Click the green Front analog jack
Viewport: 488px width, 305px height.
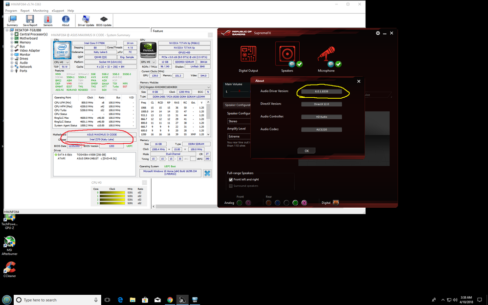tap(239, 203)
